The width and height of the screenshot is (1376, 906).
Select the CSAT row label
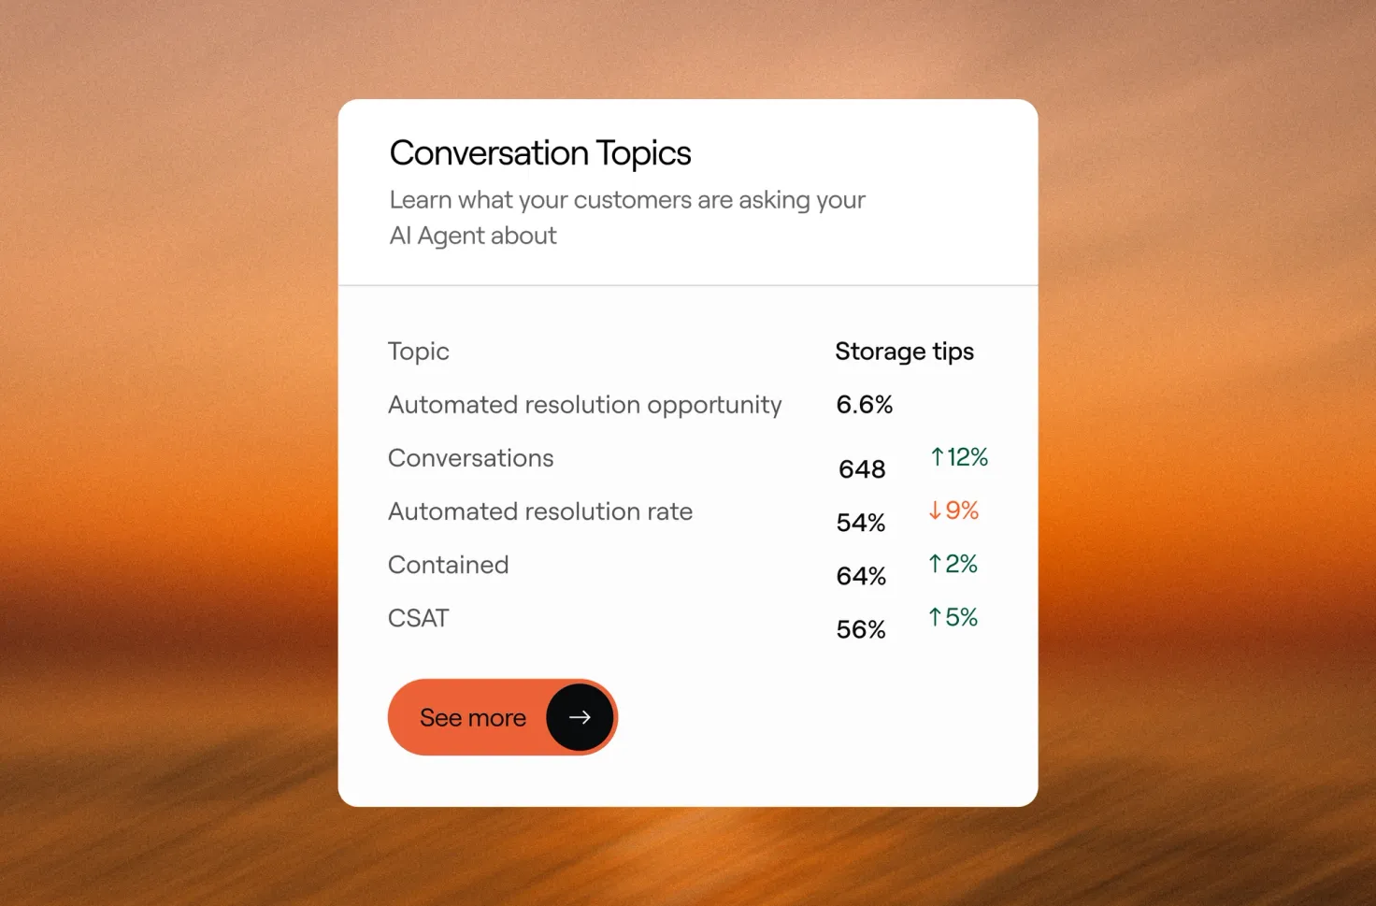coord(419,618)
